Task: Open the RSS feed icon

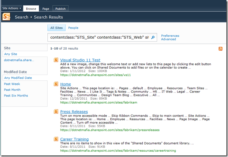Action: [220, 49]
